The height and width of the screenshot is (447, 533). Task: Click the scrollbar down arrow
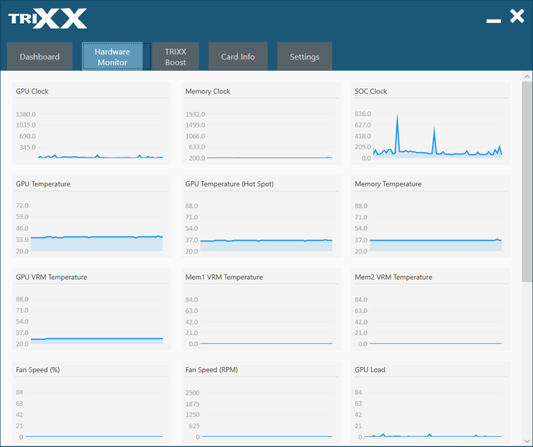click(x=527, y=441)
